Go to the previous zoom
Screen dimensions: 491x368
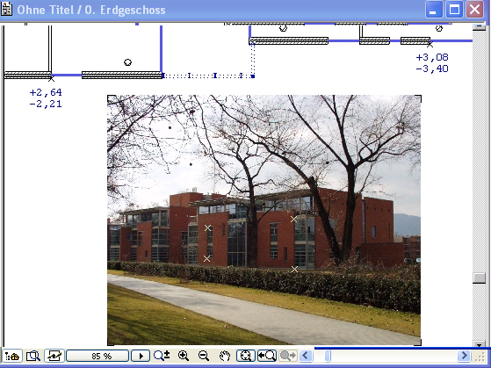coord(267,356)
